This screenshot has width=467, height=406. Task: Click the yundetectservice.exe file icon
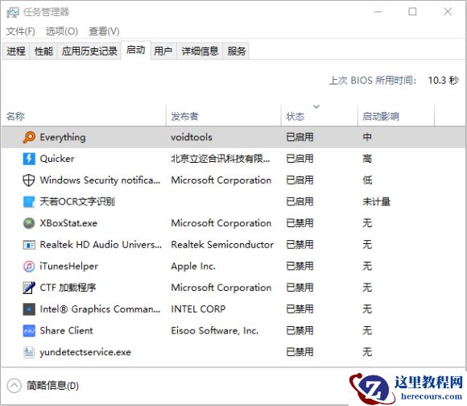coord(29,352)
